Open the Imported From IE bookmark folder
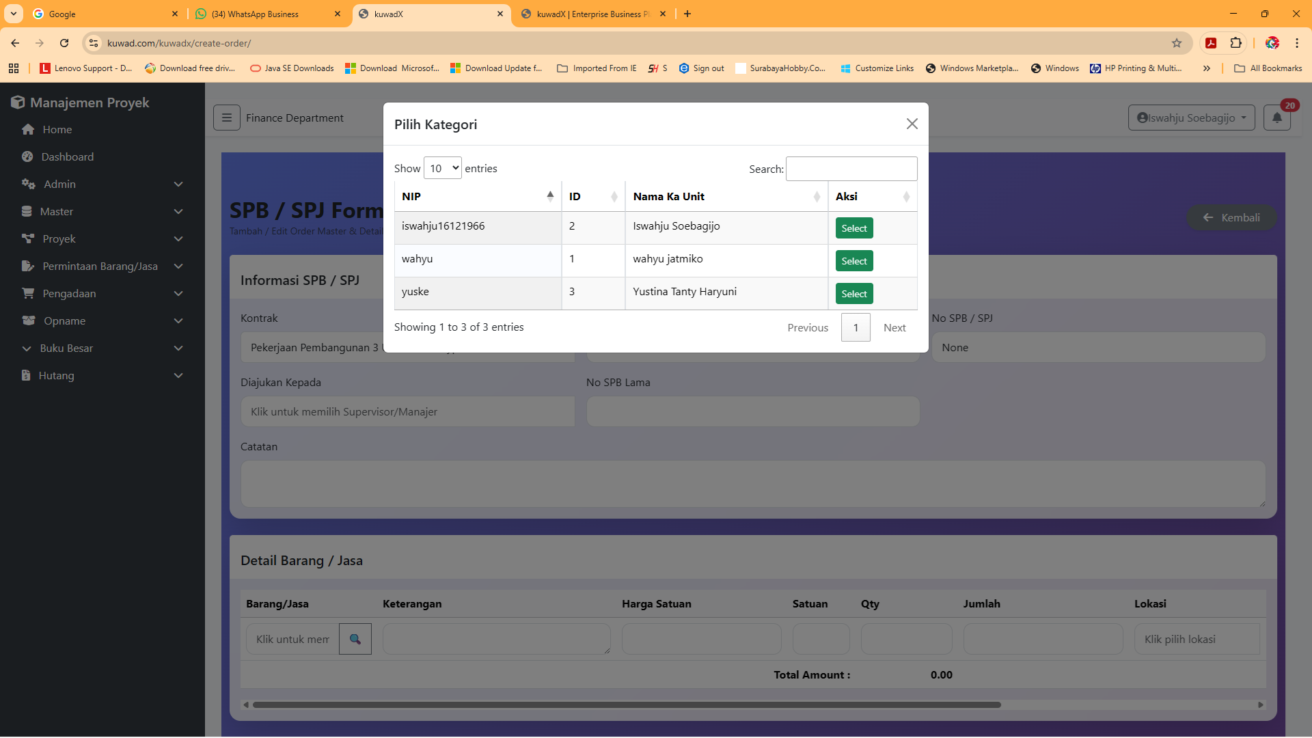1312x738 pixels. point(597,68)
